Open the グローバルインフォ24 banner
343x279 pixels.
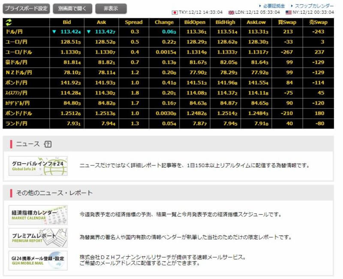click(38, 166)
